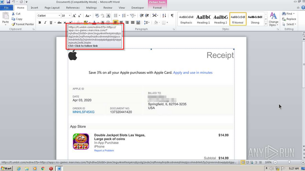The image size is (305, 171).
Task: Open the Change Styles dropdown
Action: coord(273,19)
